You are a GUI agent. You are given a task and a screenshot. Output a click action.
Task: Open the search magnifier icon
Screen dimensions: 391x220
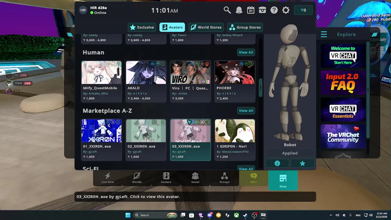(227, 10)
